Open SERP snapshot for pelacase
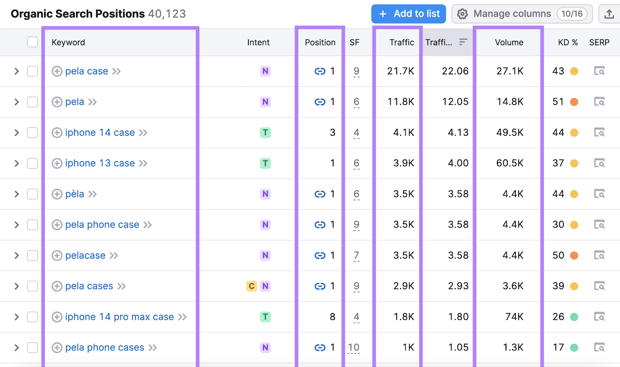The image size is (620, 367). click(599, 256)
